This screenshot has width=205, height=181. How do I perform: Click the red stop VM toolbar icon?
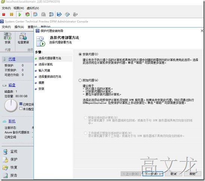tap(3, 14)
